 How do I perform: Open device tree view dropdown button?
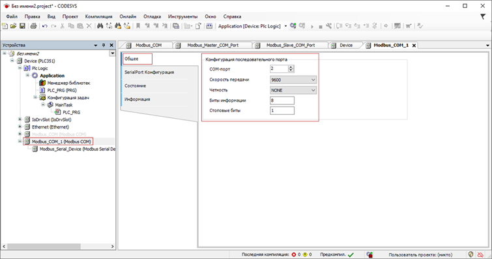coord(112,53)
